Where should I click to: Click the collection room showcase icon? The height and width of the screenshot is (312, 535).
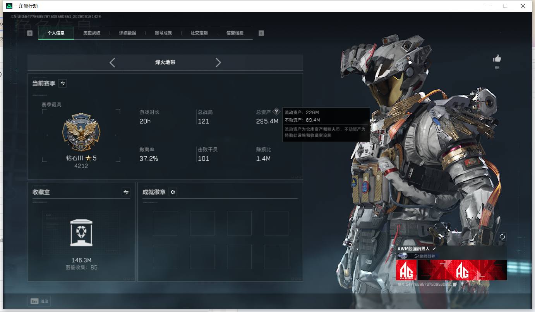[x=81, y=233]
